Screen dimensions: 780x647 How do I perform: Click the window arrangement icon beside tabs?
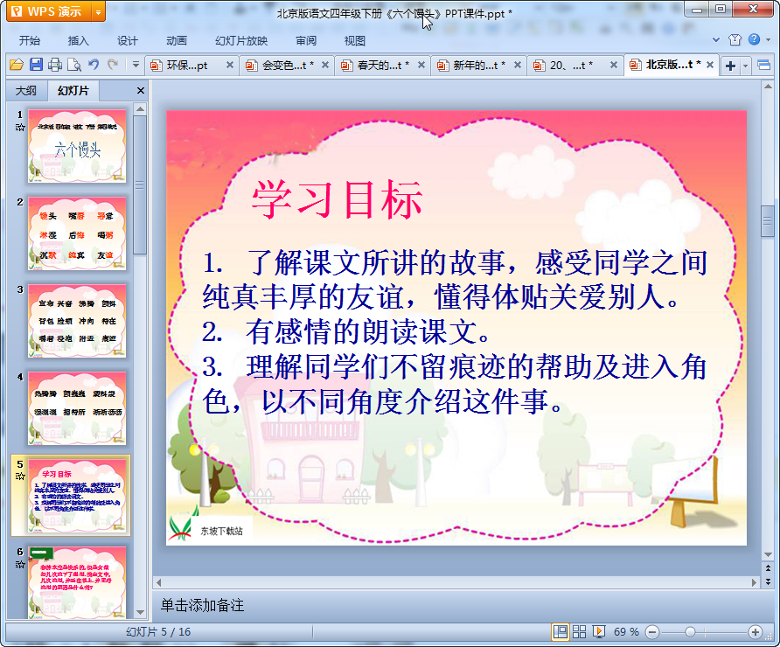point(763,66)
